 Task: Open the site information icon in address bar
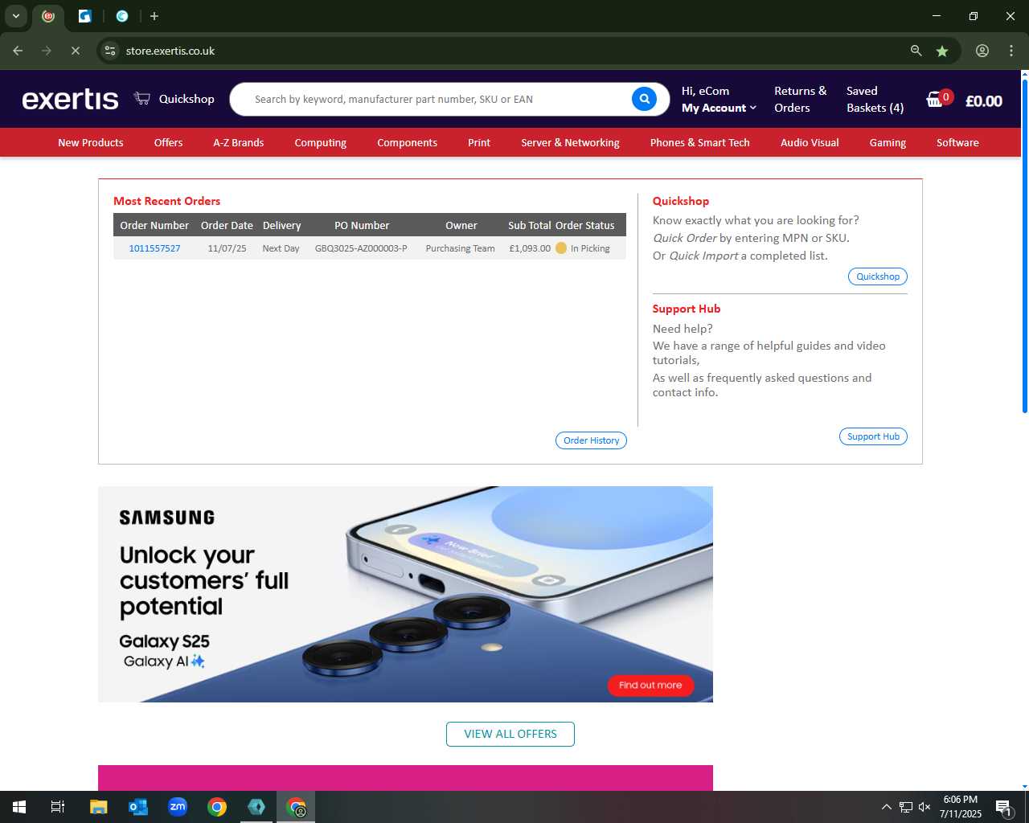pyautogui.click(x=110, y=51)
